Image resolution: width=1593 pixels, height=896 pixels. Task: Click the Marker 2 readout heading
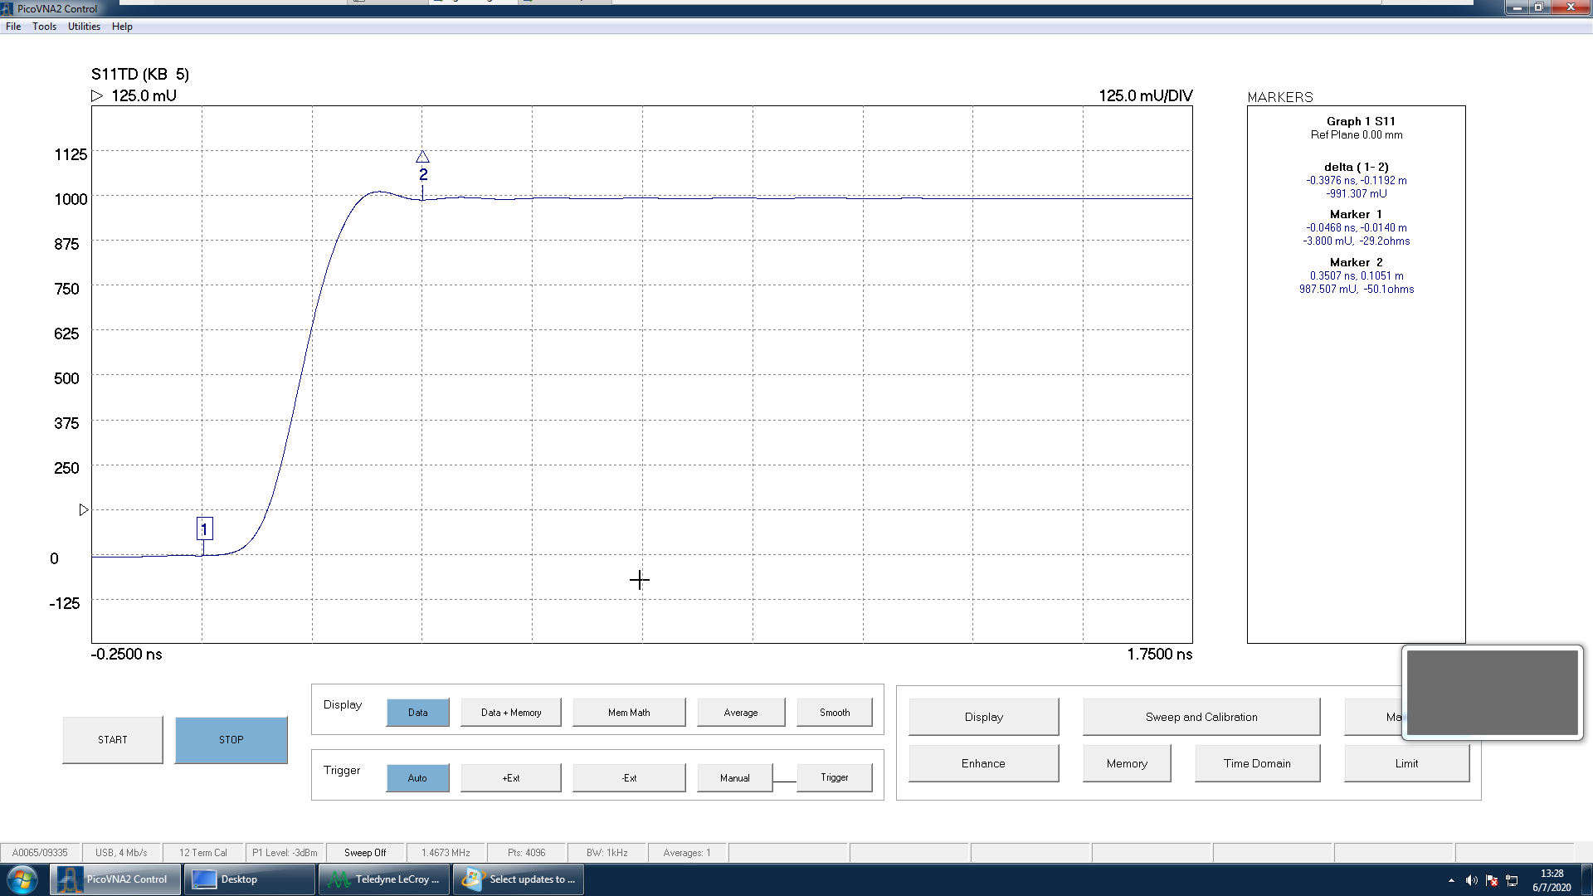1357,262
